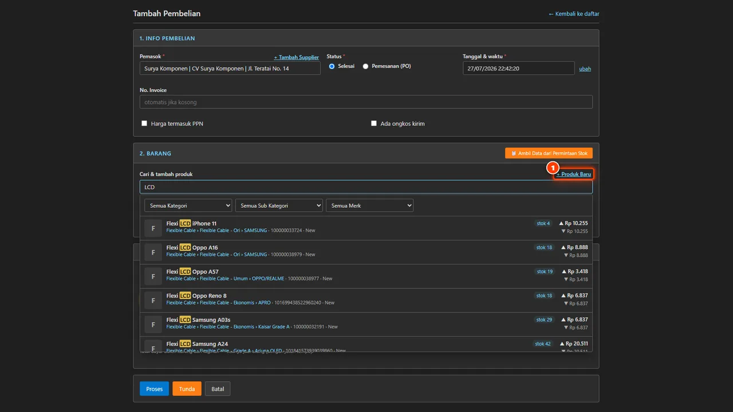Open the Semua Sub Kategori dropdown
Image resolution: width=733 pixels, height=412 pixels.
[x=279, y=205]
